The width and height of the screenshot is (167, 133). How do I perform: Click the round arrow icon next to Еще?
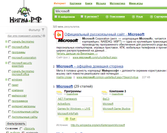[67, 119]
